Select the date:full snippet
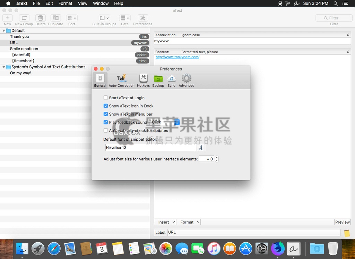Image resolution: width=355 pixels, height=259 pixels. (75, 55)
